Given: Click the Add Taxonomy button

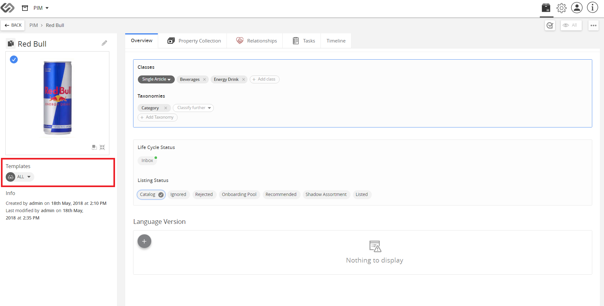Looking at the screenshot, I should pyautogui.click(x=158, y=117).
